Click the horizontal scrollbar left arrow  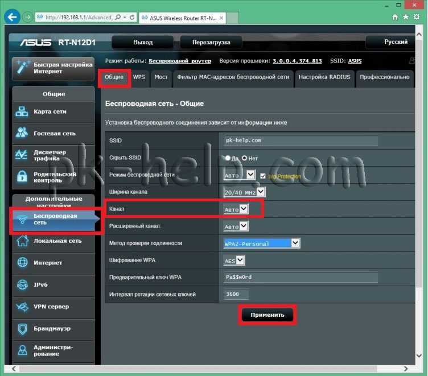tap(14, 369)
